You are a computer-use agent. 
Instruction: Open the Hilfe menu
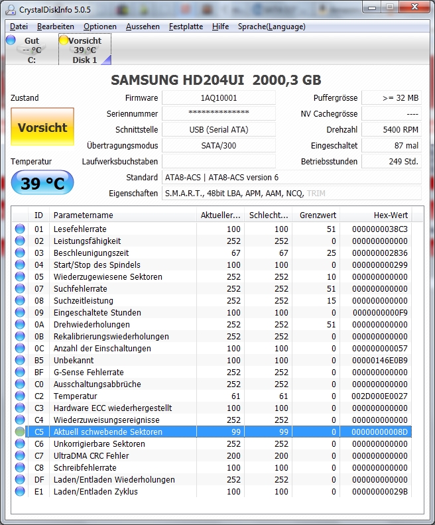pos(220,27)
